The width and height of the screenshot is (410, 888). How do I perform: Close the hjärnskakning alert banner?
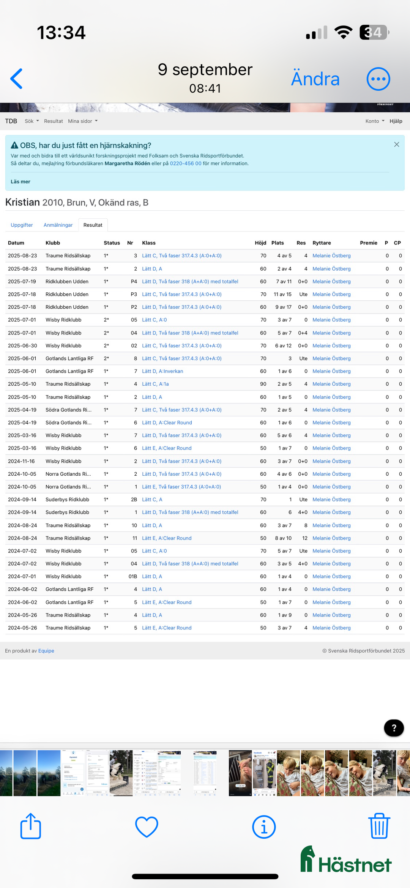click(x=396, y=145)
